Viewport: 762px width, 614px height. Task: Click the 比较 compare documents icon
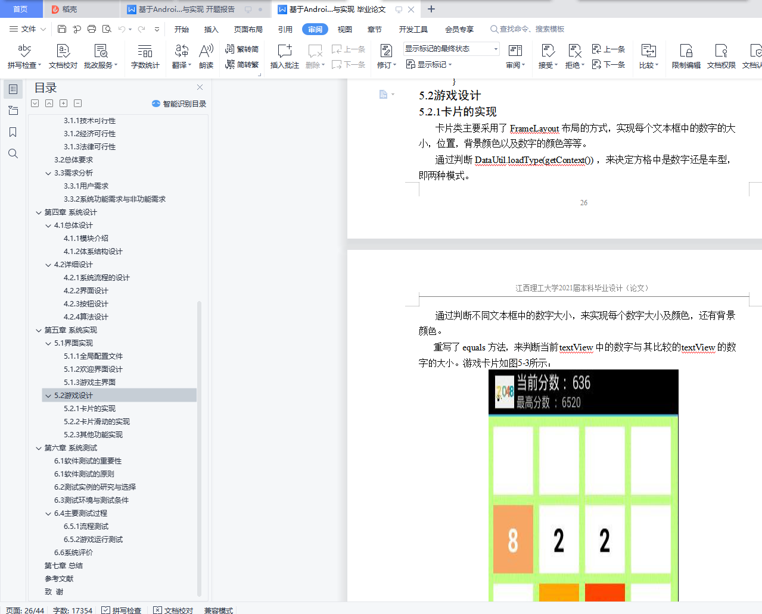[x=648, y=51]
